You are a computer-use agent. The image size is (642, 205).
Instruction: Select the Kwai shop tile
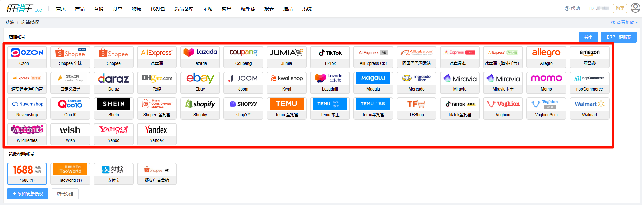pos(287,83)
